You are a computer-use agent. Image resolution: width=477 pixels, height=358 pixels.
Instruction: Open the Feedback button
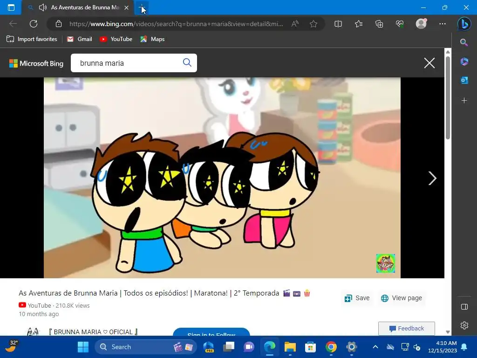click(x=406, y=329)
